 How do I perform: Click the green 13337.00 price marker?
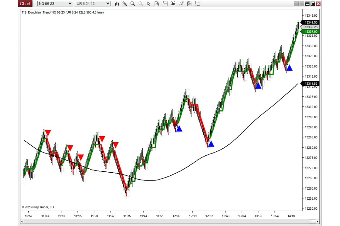[x=310, y=32]
